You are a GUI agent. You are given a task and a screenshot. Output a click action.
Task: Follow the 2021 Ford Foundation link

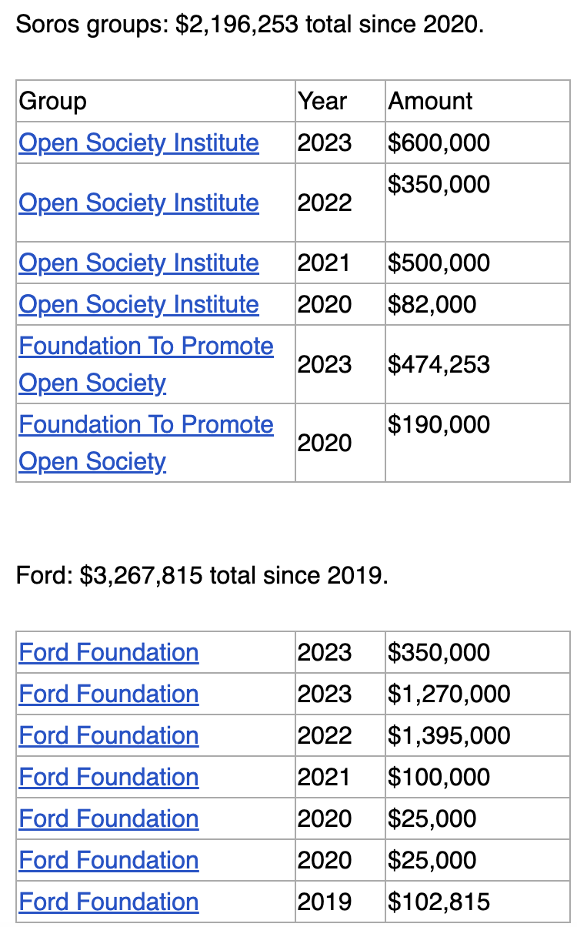108,777
